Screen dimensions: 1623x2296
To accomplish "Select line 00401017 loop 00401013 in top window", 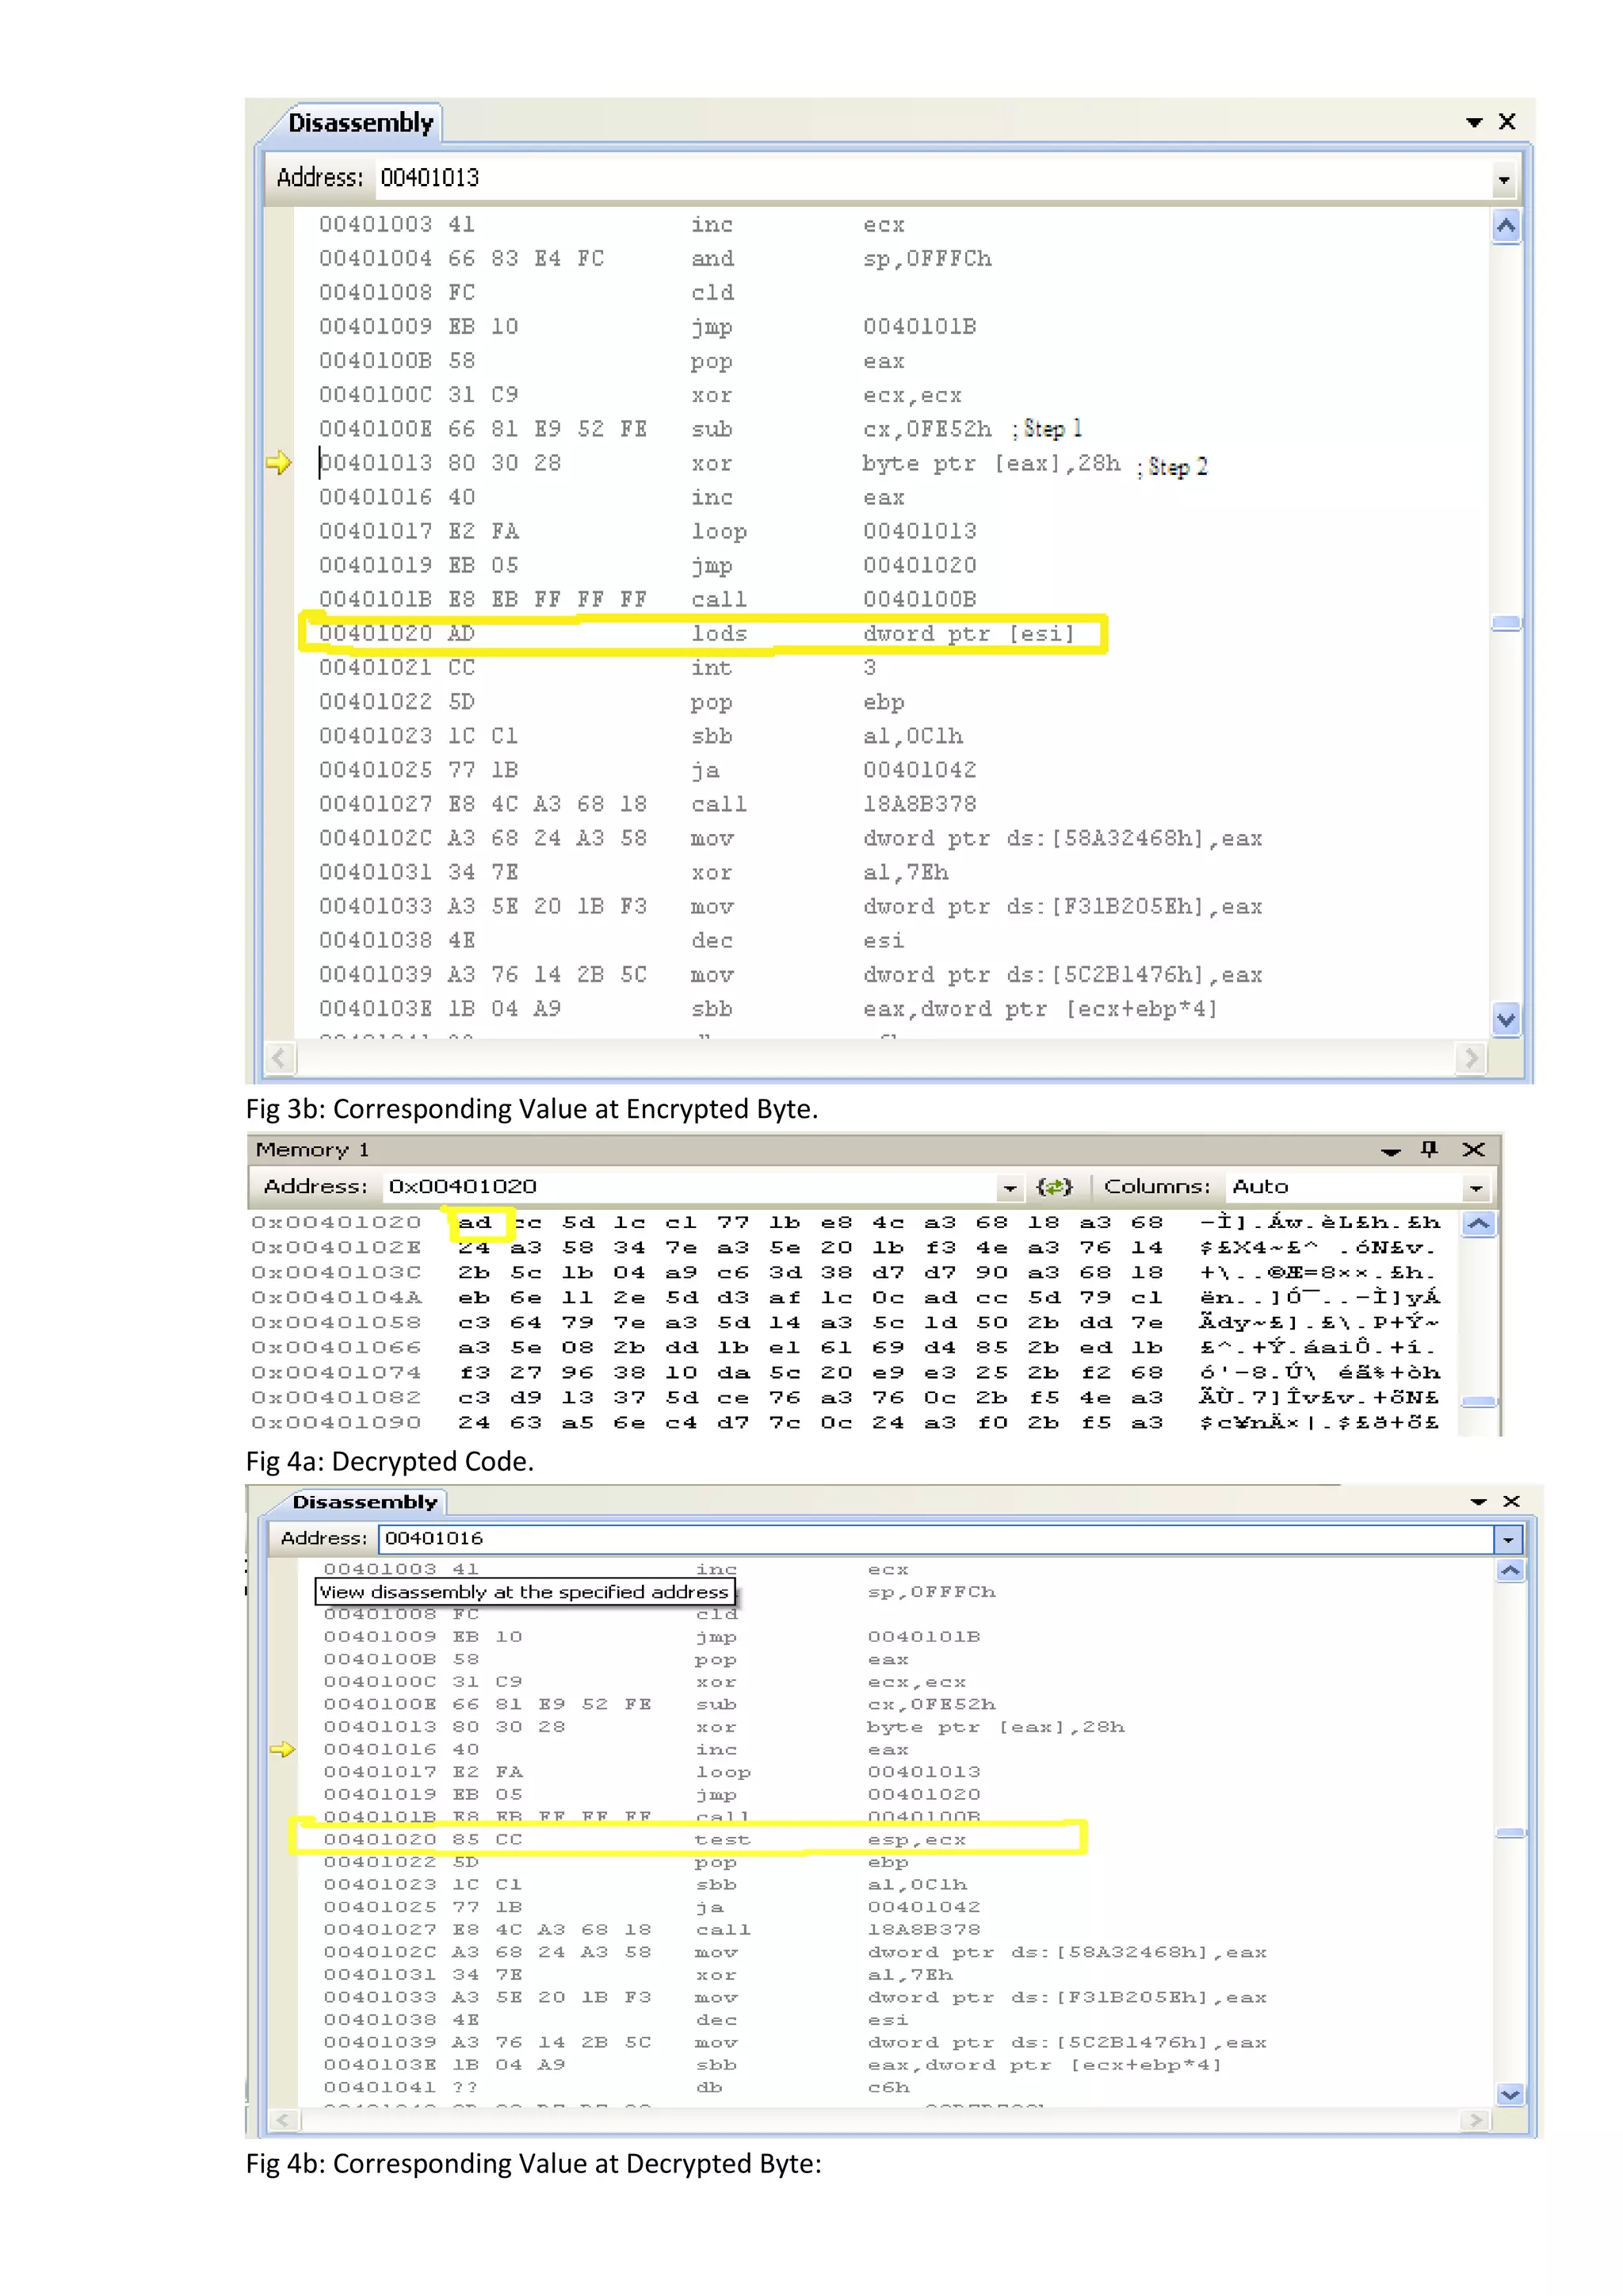I will [647, 531].
